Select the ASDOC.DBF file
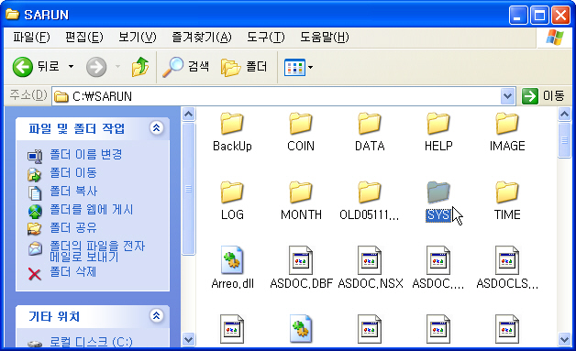Screen dimensions: 576x351 301,268
